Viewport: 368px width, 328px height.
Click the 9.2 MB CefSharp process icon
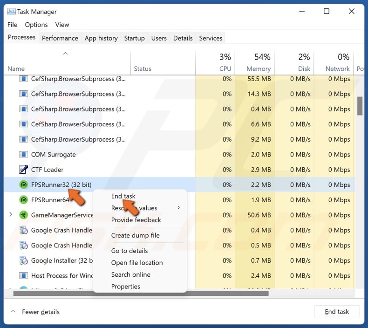pos(23,139)
